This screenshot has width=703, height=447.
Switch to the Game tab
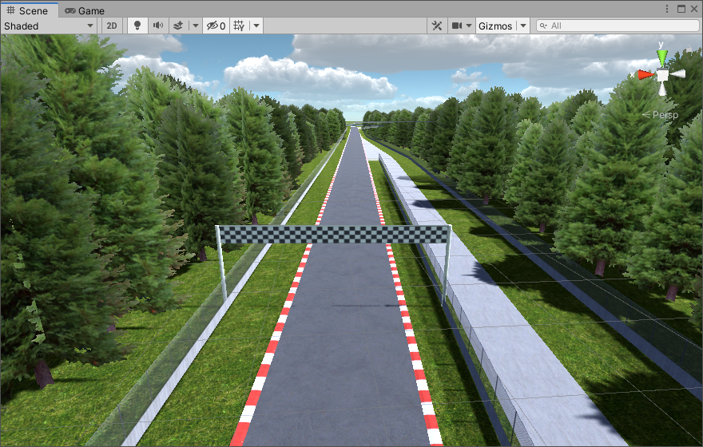click(x=85, y=10)
